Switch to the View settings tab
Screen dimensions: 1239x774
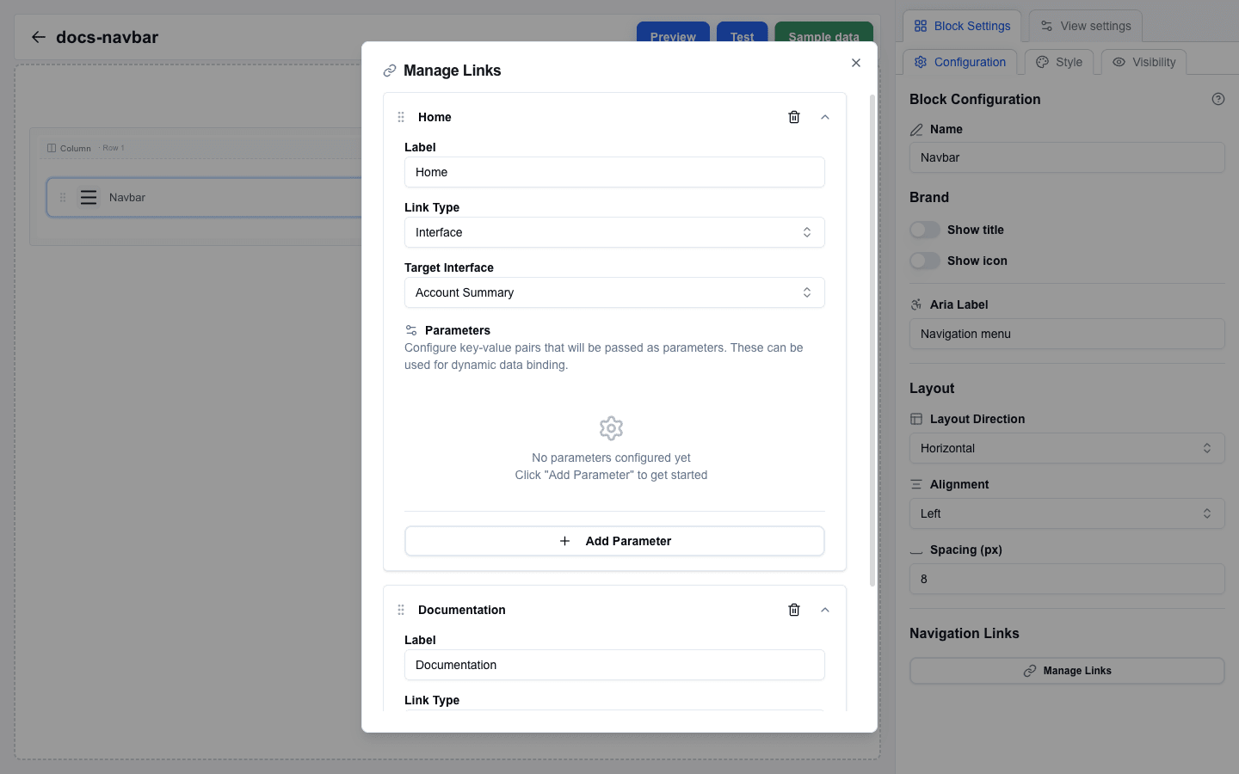[x=1086, y=26]
